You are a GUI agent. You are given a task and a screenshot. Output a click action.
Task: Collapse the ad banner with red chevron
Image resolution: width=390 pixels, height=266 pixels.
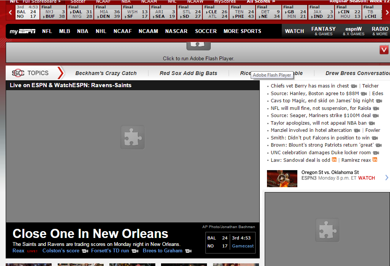pos(384,50)
